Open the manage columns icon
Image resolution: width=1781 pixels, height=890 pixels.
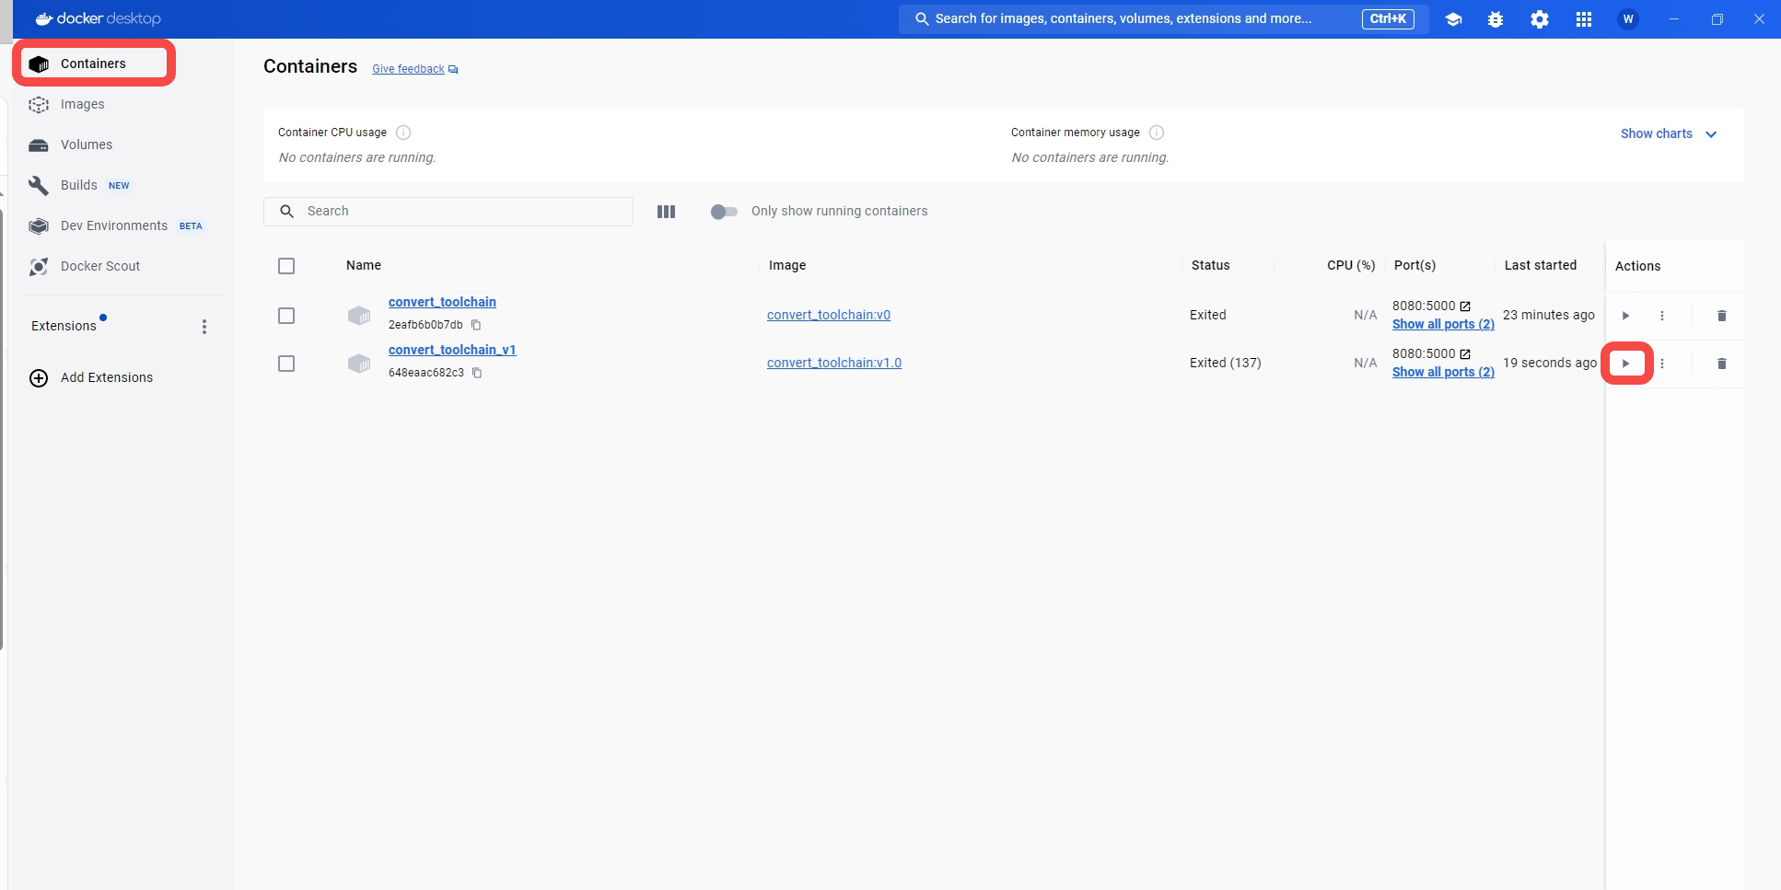pos(667,212)
